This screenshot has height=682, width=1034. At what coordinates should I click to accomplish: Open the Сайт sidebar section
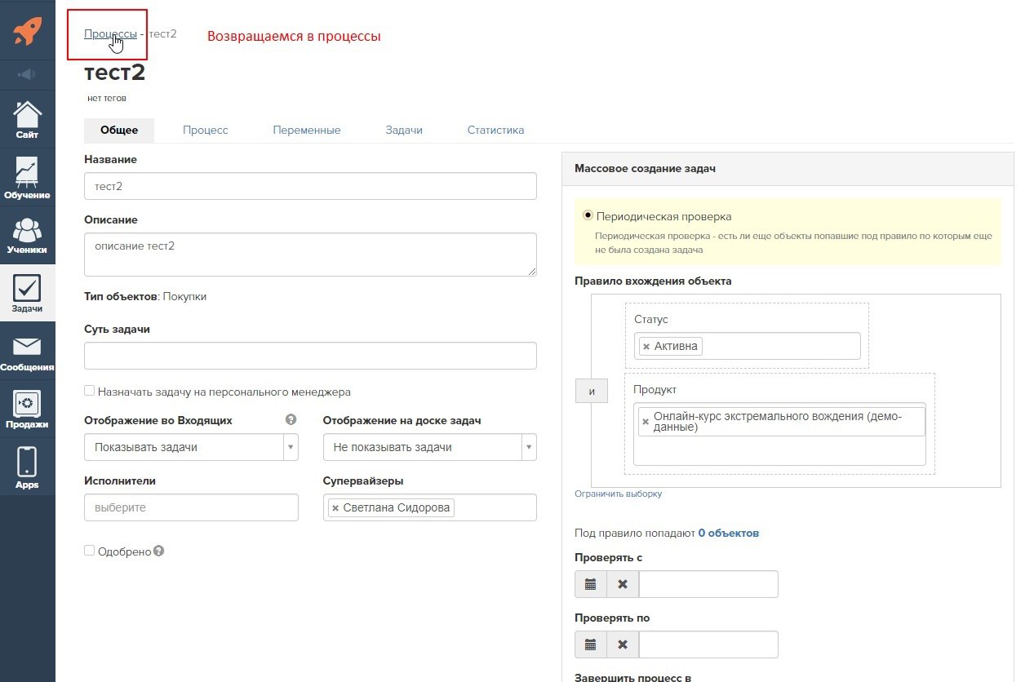(x=27, y=119)
